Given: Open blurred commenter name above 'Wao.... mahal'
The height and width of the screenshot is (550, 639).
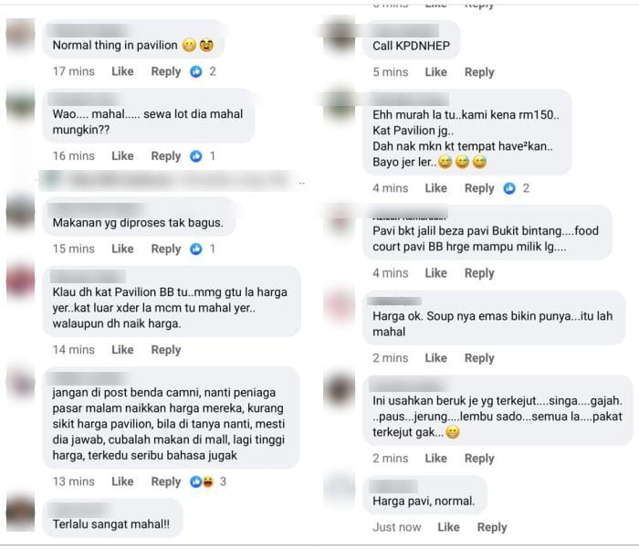Looking at the screenshot, I should click(x=83, y=99).
